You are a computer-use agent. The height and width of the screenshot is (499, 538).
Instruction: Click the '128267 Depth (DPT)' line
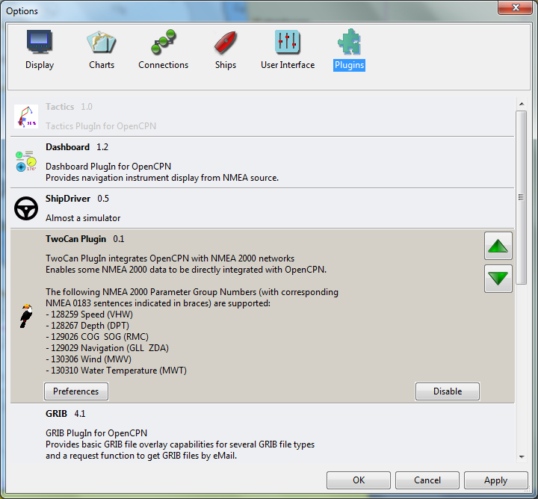point(87,326)
